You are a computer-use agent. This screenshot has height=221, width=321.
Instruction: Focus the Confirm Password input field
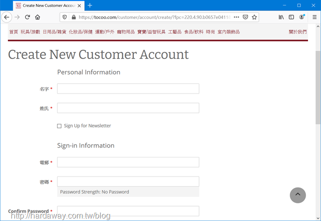128,211
